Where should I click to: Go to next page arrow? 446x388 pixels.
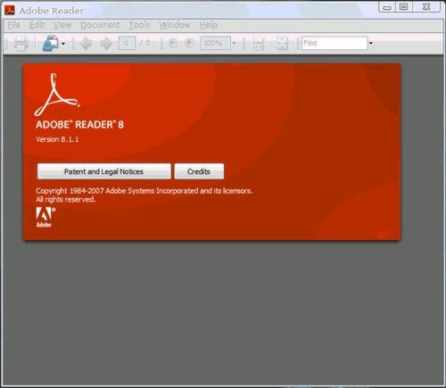[x=106, y=44]
